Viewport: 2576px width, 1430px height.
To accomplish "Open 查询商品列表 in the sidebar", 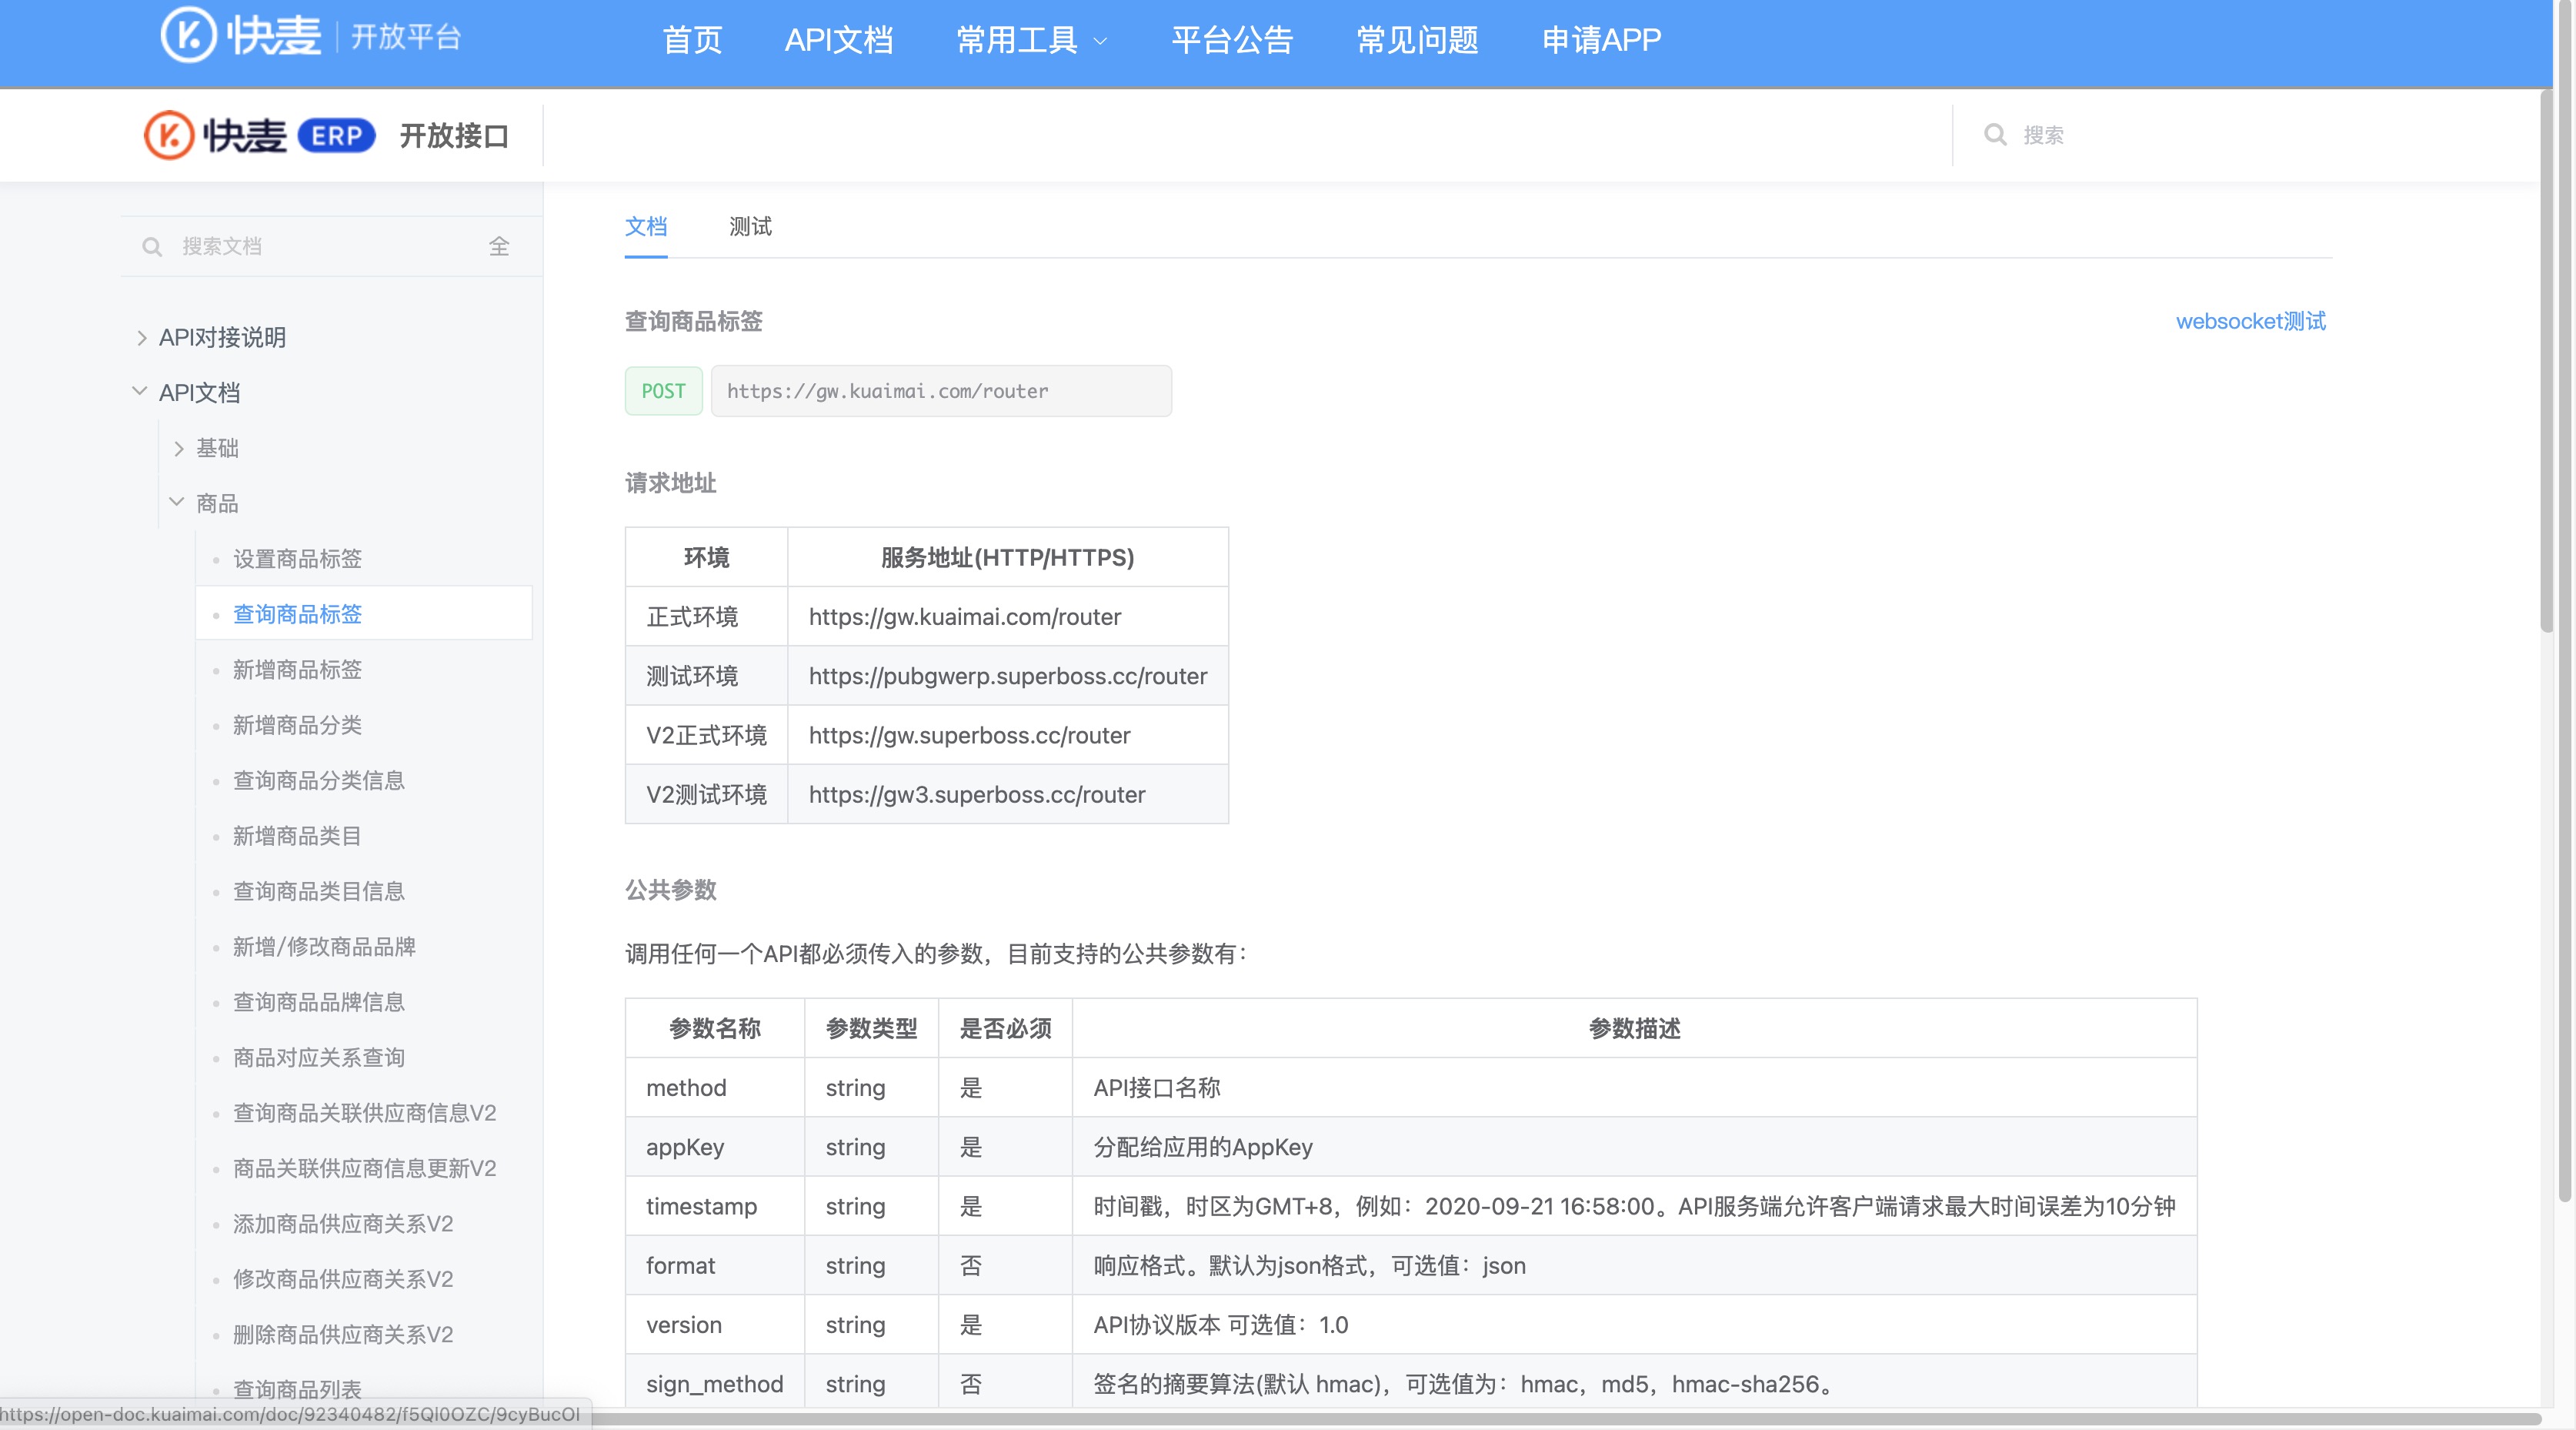I will point(297,1389).
